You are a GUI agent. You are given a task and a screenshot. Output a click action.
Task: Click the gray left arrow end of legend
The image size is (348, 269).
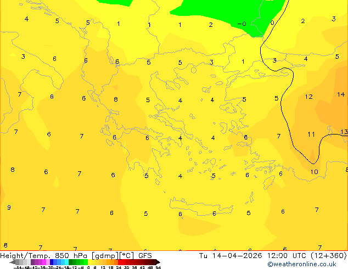click(x=13, y=262)
